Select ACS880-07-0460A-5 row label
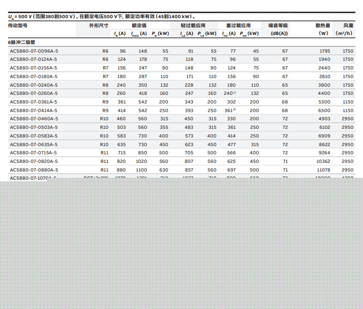The image size is (363, 309). pyautogui.click(x=34, y=119)
